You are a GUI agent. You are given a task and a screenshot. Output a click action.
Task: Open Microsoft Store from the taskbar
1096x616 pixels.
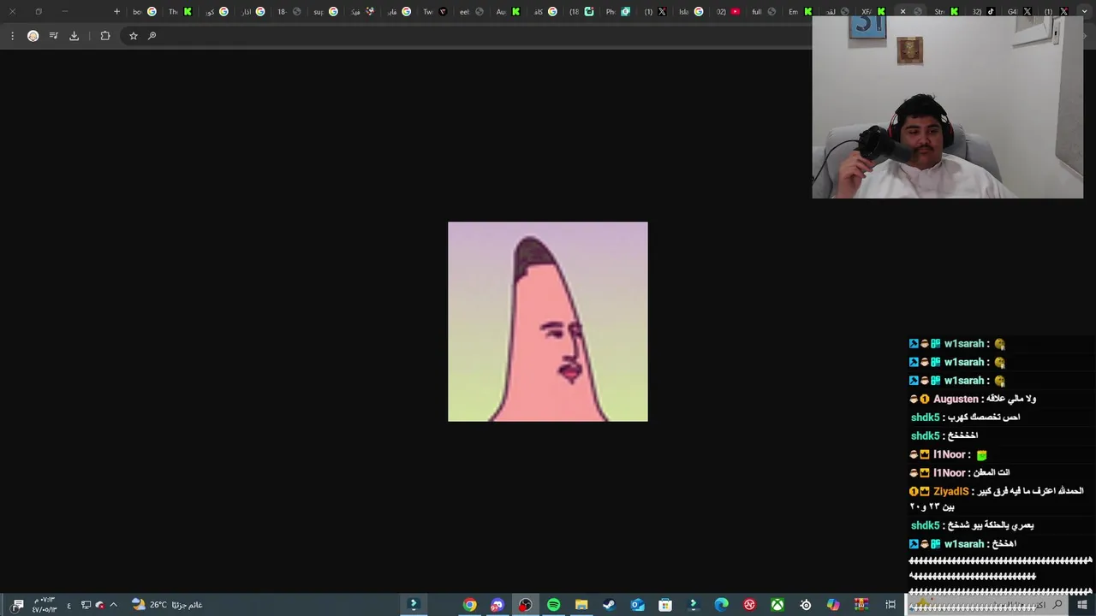[x=665, y=605]
